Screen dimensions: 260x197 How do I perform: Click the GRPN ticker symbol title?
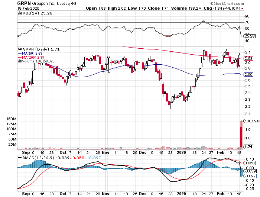(24, 3)
